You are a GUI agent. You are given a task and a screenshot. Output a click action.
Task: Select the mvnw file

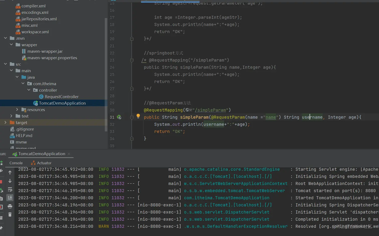pos(21,142)
